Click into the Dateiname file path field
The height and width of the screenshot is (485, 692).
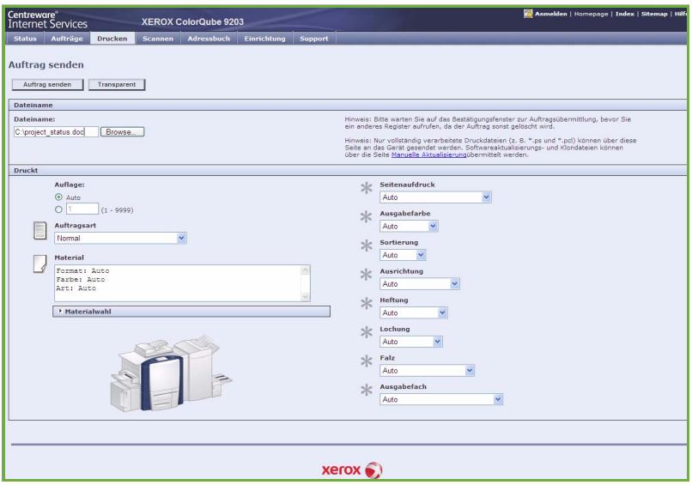pos(56,132)
